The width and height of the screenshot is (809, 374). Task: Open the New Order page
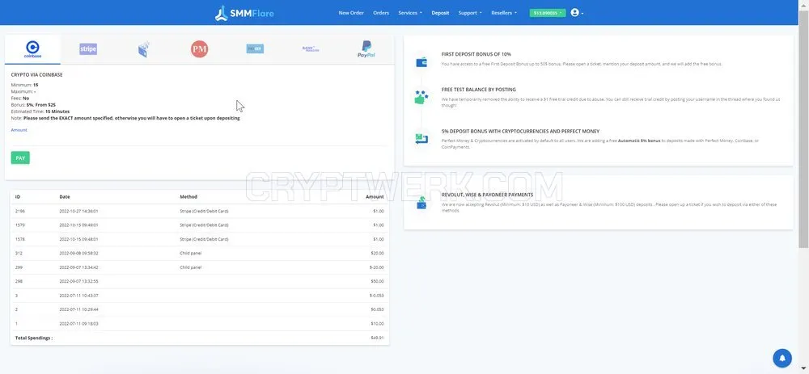(x=351, y=13)
